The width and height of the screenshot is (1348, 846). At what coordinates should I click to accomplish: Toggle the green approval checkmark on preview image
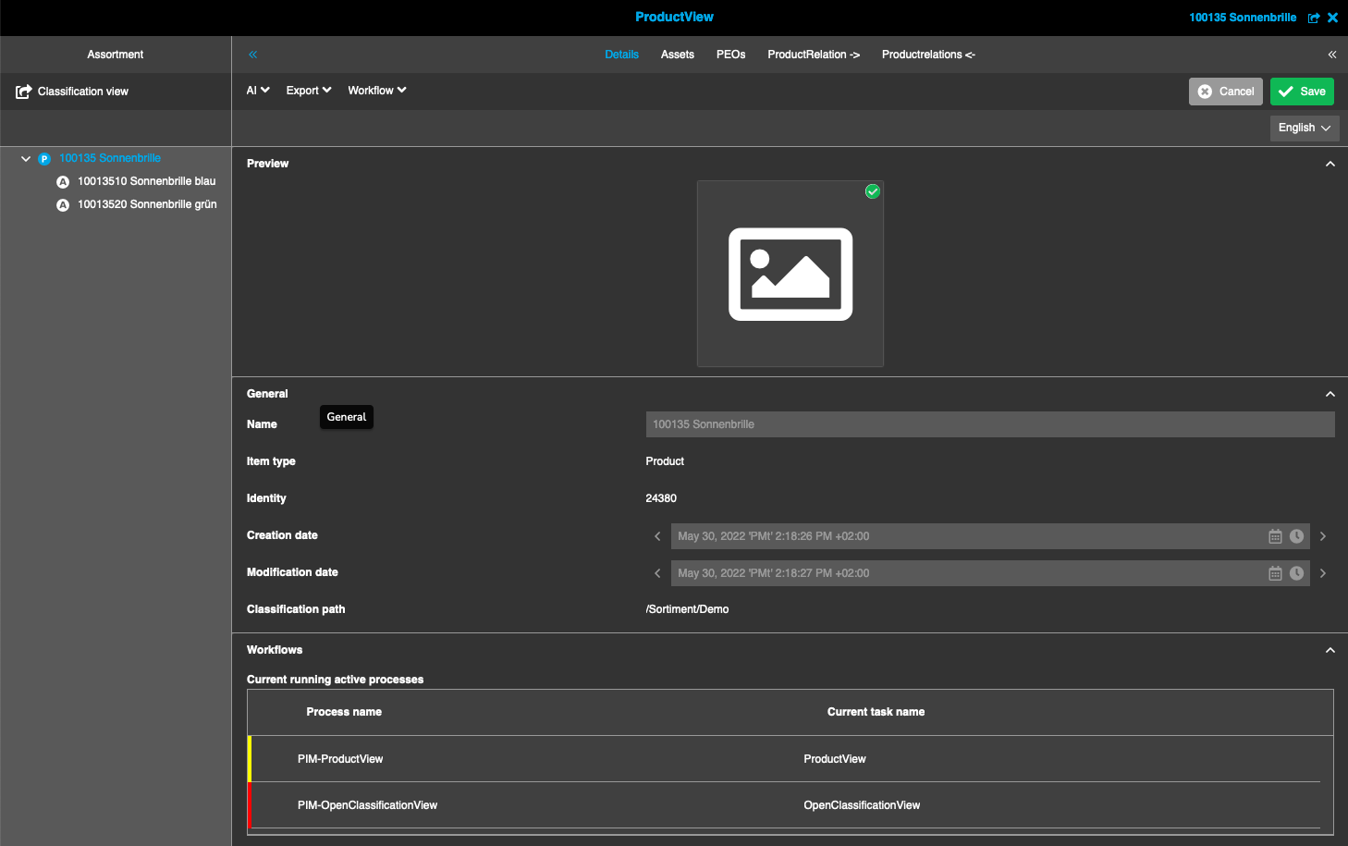pos(872,191)
